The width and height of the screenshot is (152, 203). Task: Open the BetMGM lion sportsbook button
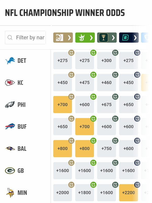(x=63, y=38)
